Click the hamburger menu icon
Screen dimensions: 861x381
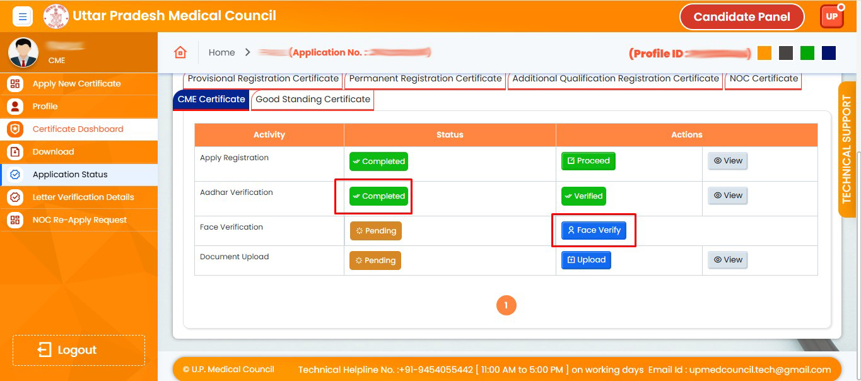click(22, 16)
